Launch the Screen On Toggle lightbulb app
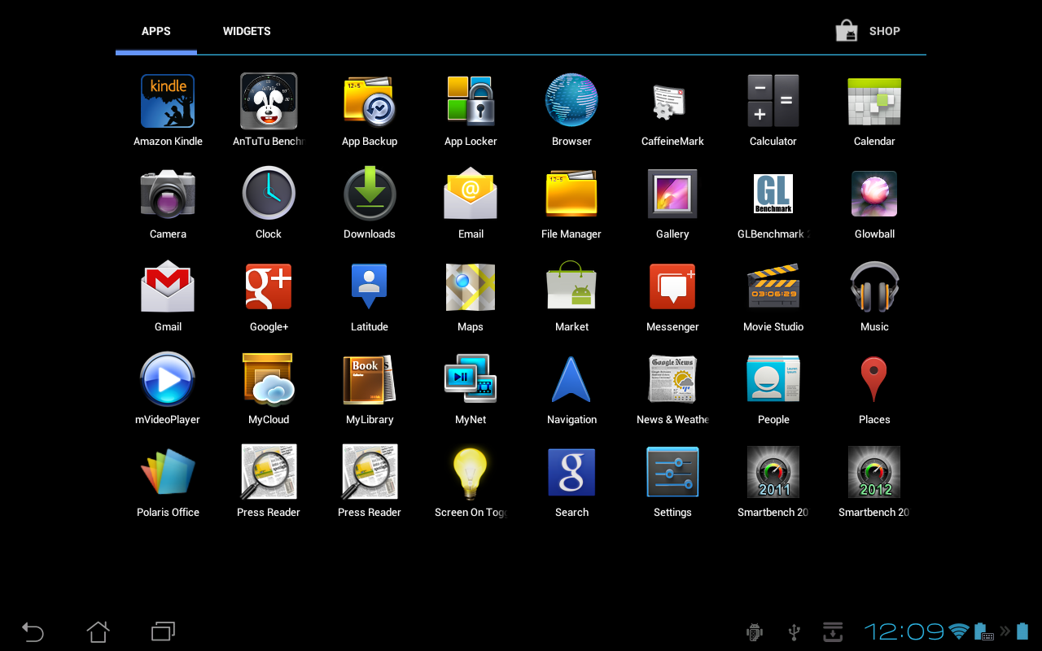Screen dimensions: 1042x651 (471, 472)
